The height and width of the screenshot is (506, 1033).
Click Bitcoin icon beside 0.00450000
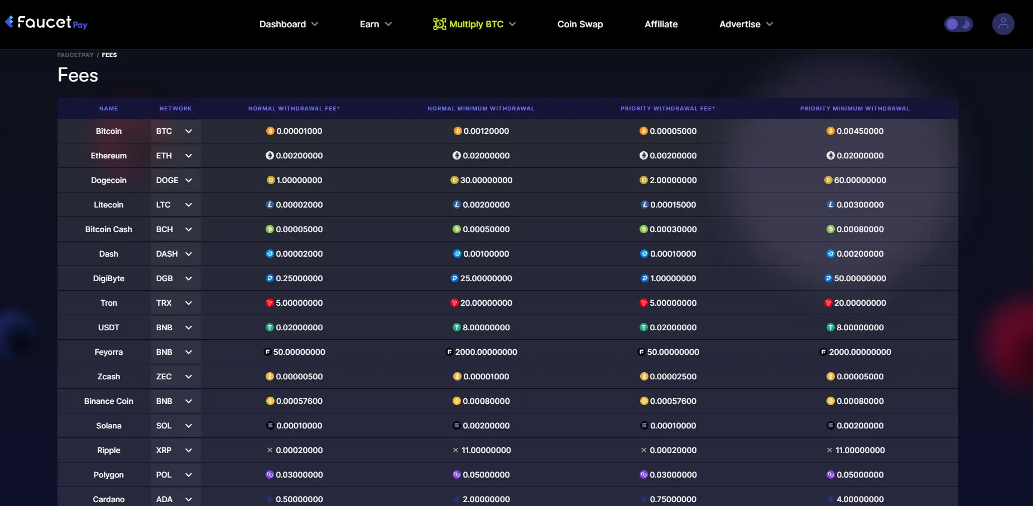pyautogui.click(x=830, y=131)
